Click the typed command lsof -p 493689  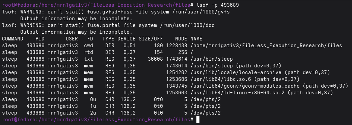(218, 5)
